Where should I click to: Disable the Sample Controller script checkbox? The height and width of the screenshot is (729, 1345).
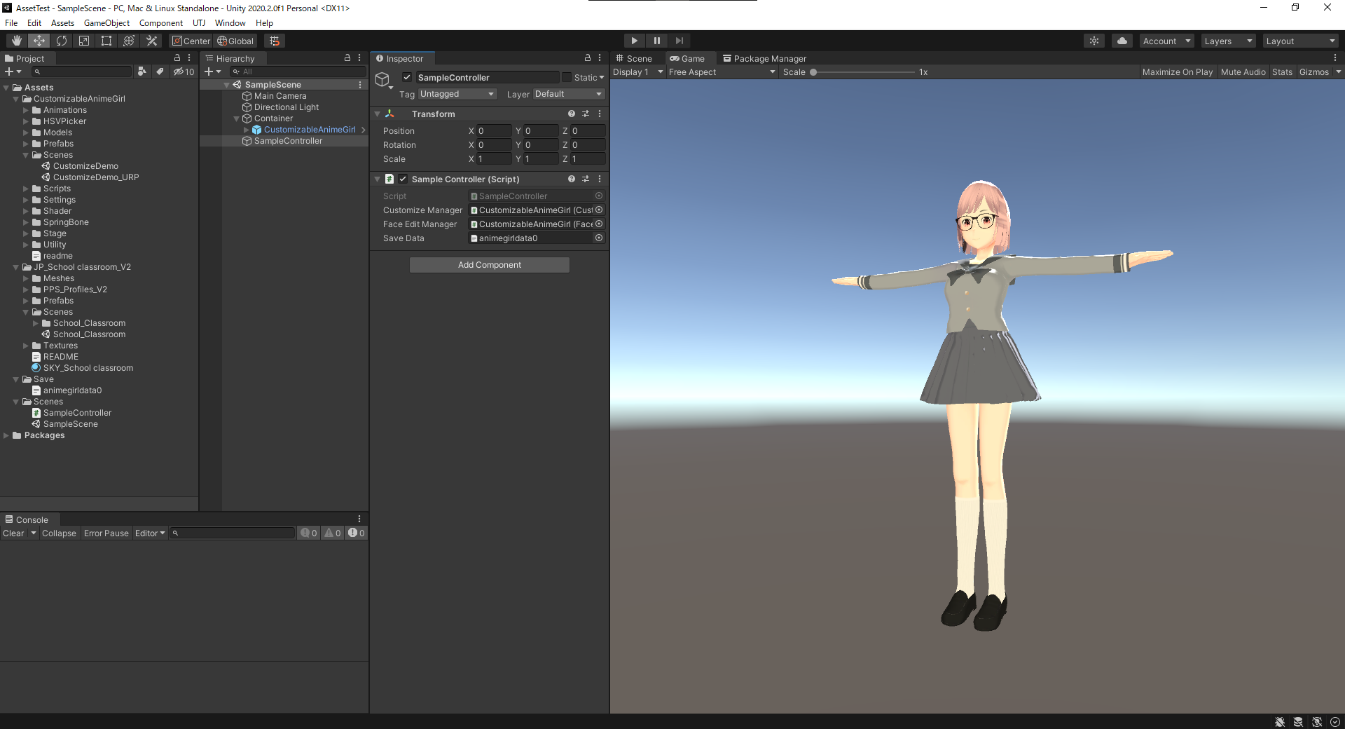403,179
